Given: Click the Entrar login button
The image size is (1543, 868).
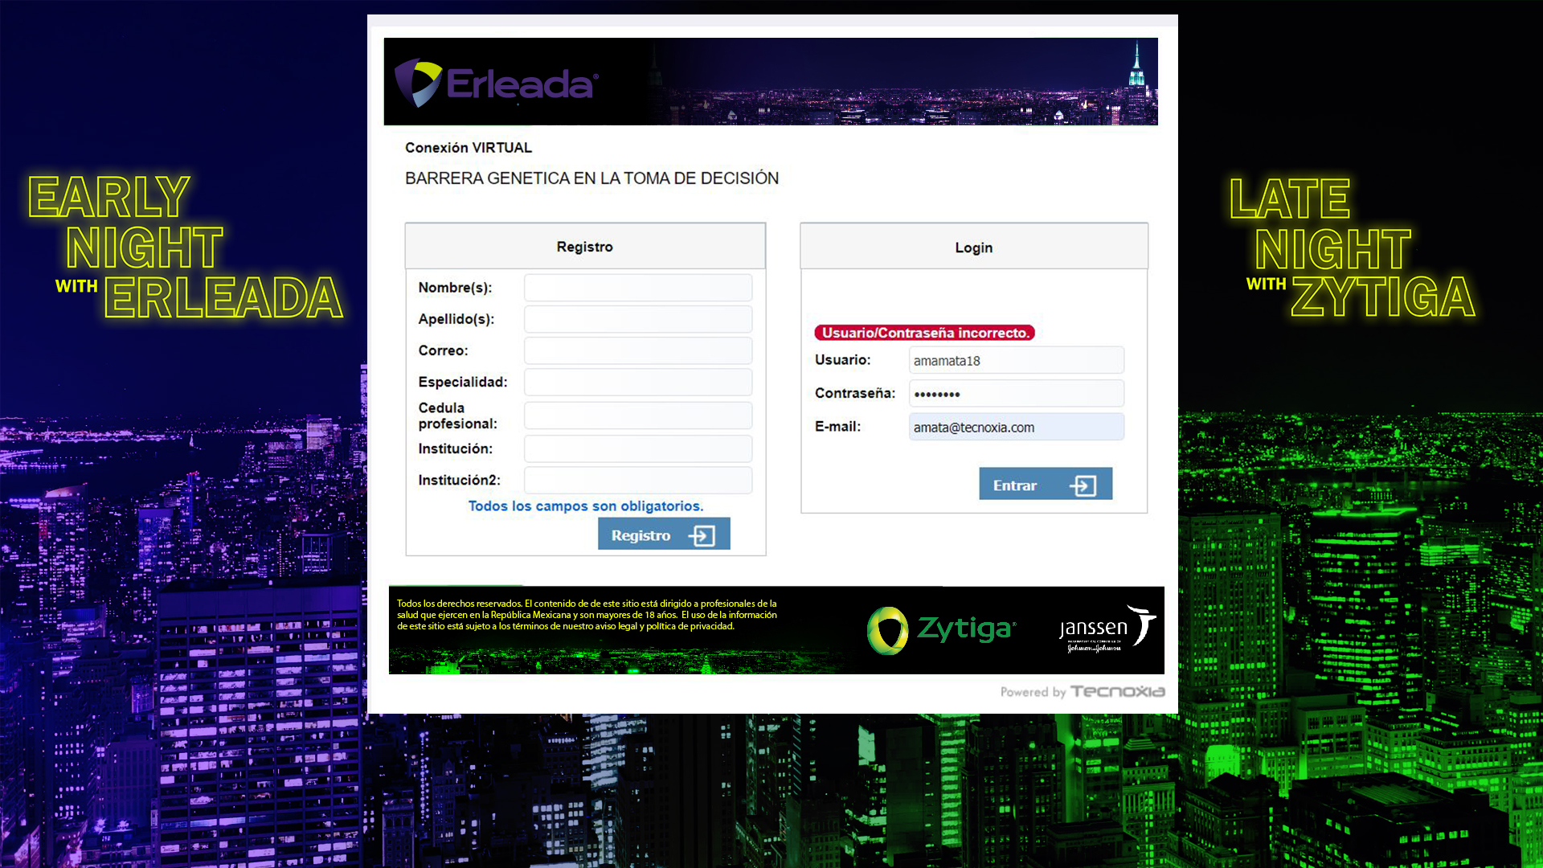Looking at the screenshot, I should pyautogui.click(x=1046, y=484).
